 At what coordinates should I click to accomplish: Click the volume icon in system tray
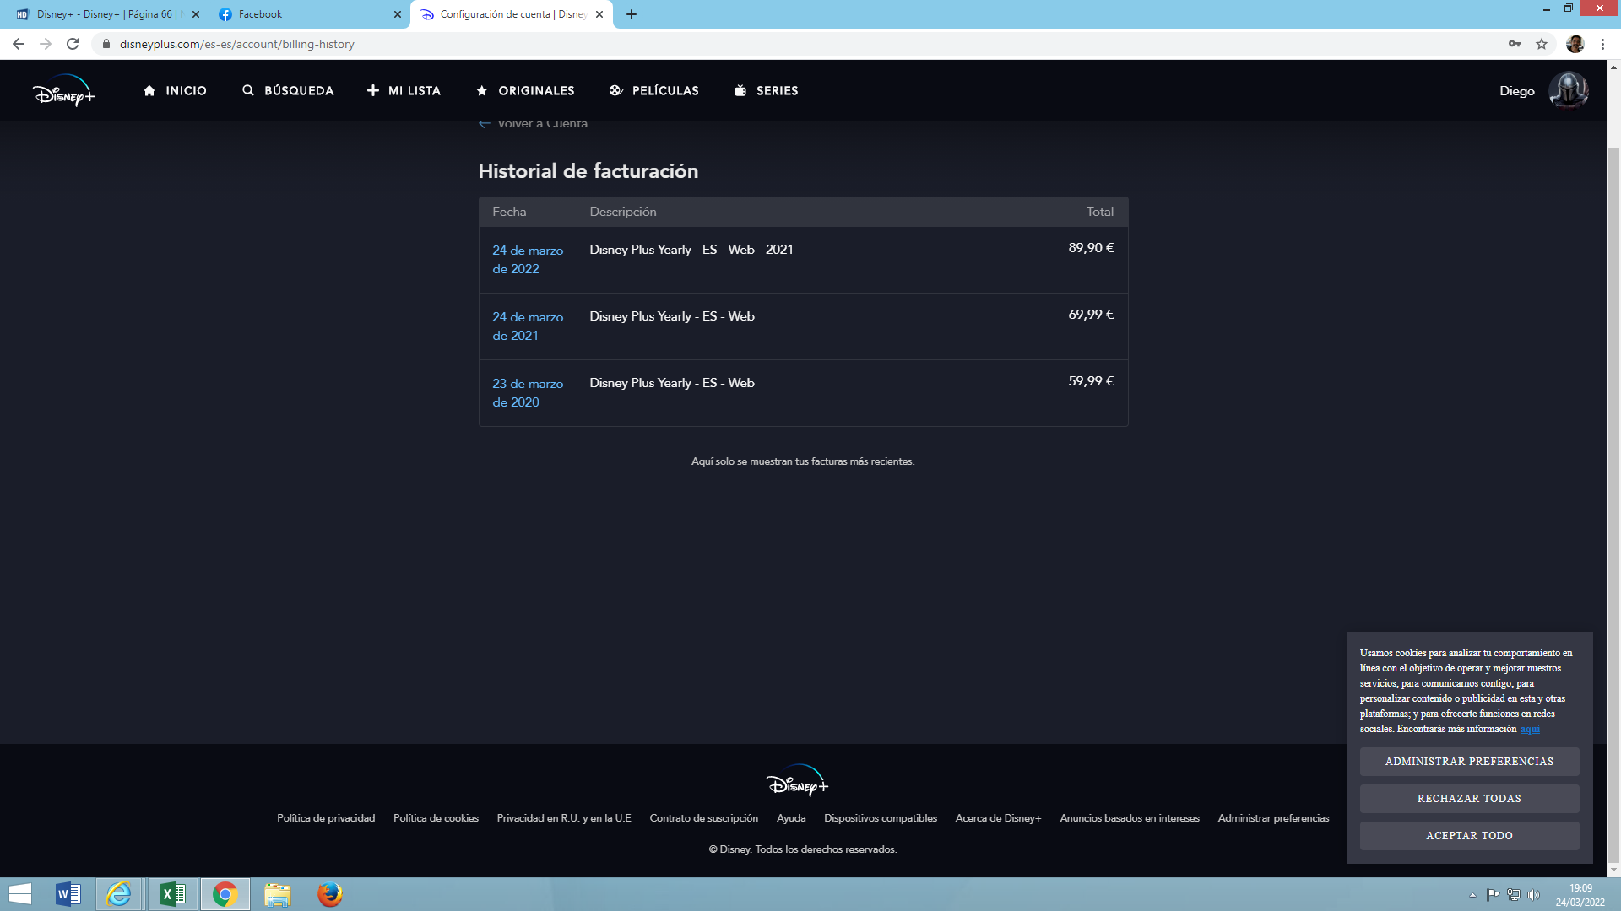click(x=1533, y=895)
